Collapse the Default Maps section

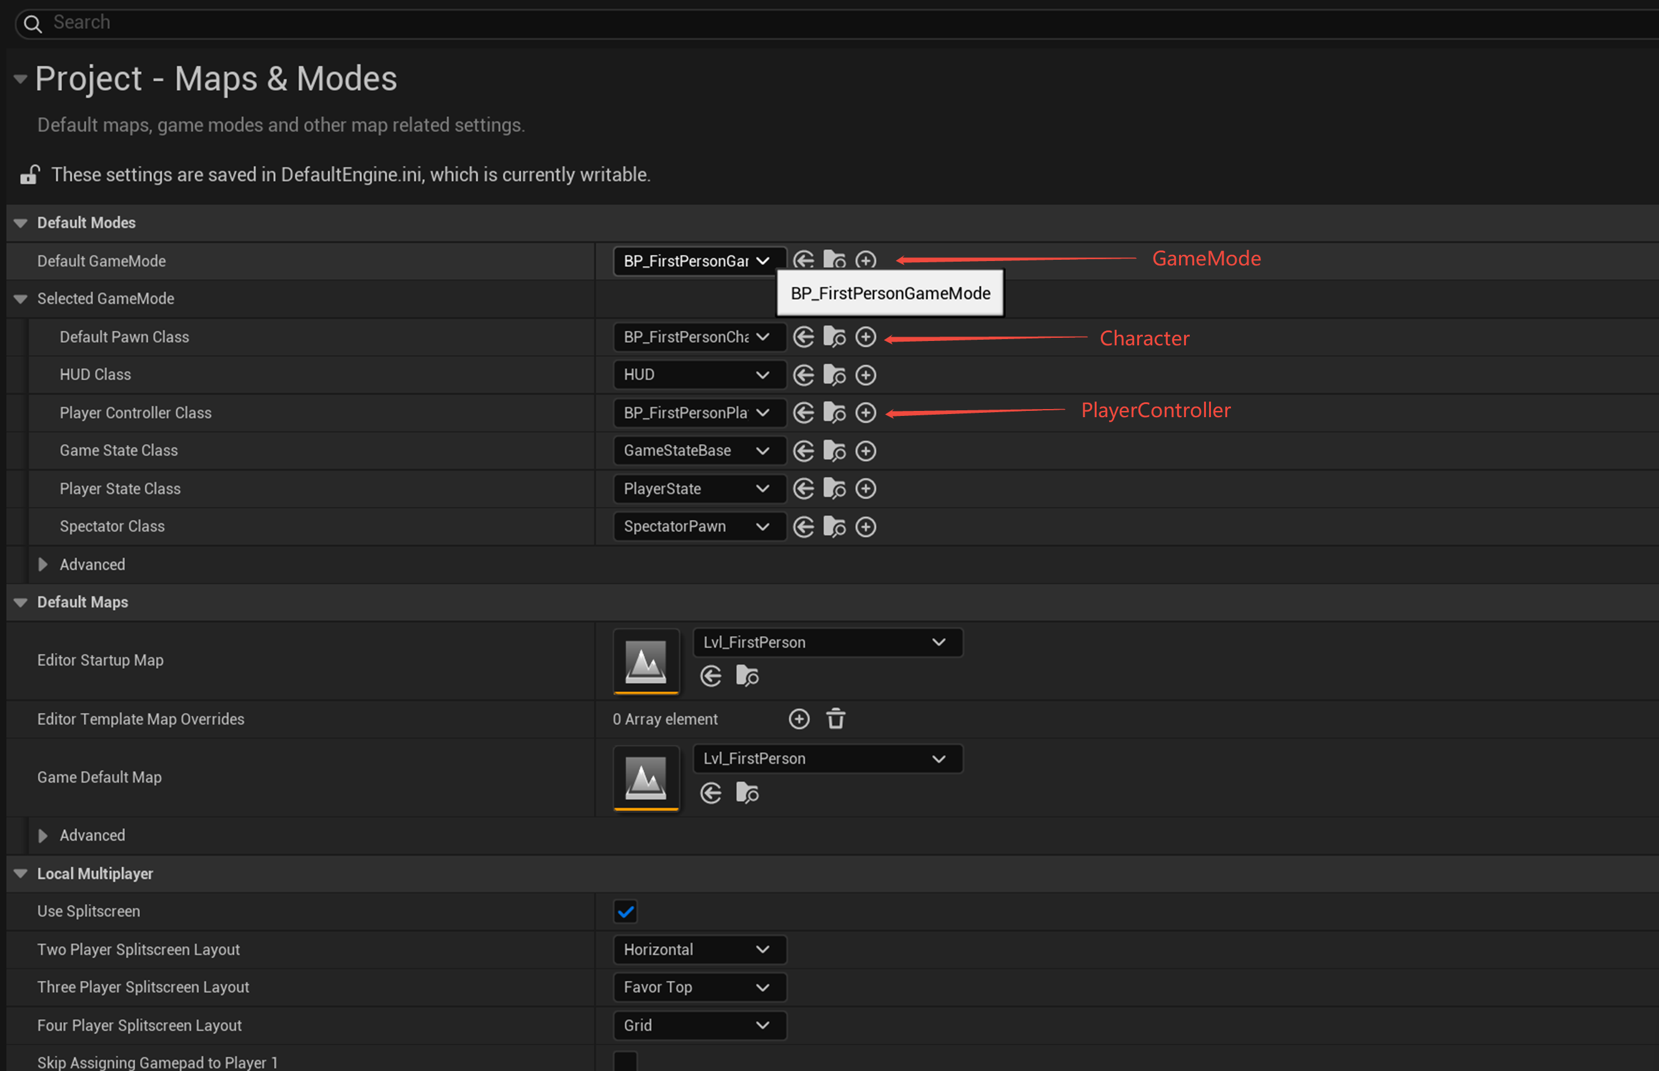(21, 602)
